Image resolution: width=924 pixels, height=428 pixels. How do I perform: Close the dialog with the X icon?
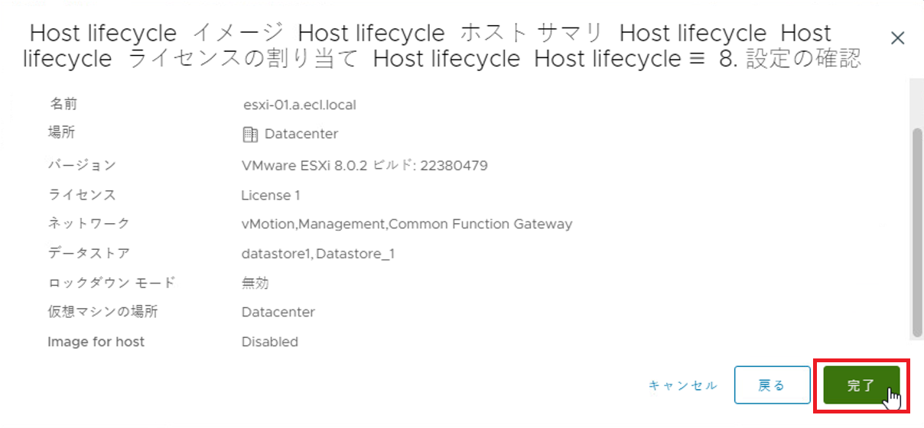point(898,38)
